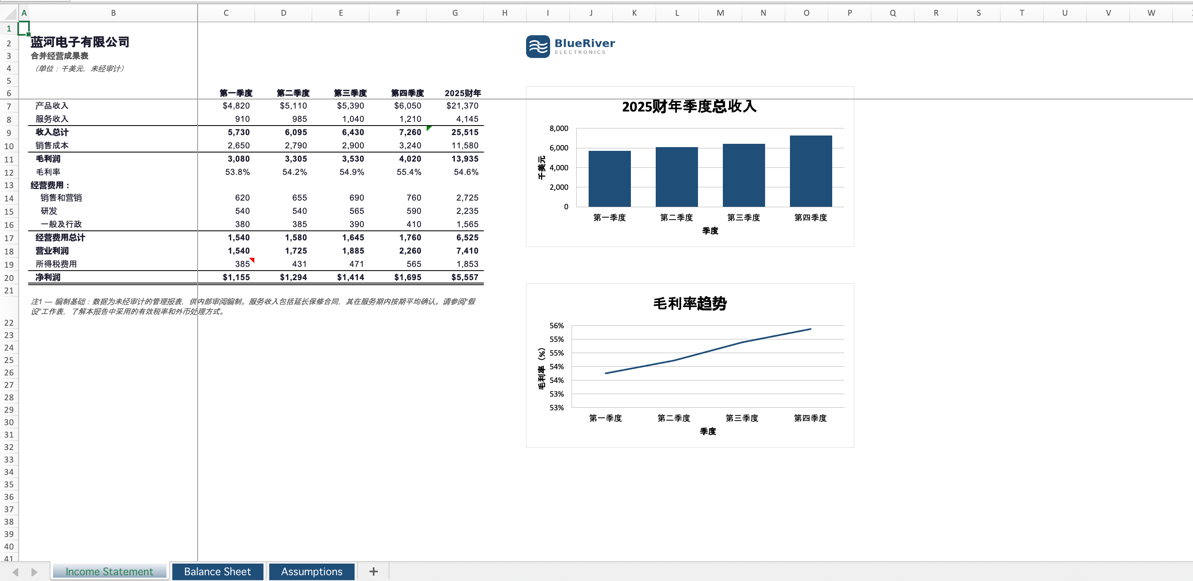This screenshot has width=1193, height=581.
Task: Select the 销售成本 row label
Action: [x=52, y=145]
